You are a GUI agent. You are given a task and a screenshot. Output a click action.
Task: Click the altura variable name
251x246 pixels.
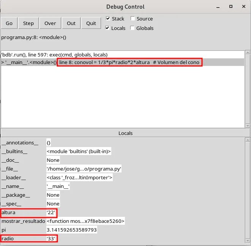pyautogui.click(x=8, y=213)
